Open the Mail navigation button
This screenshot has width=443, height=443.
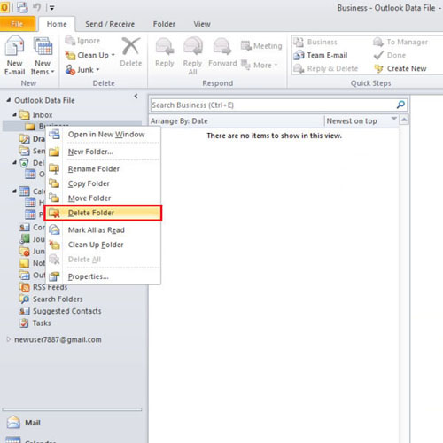point(24,423)
